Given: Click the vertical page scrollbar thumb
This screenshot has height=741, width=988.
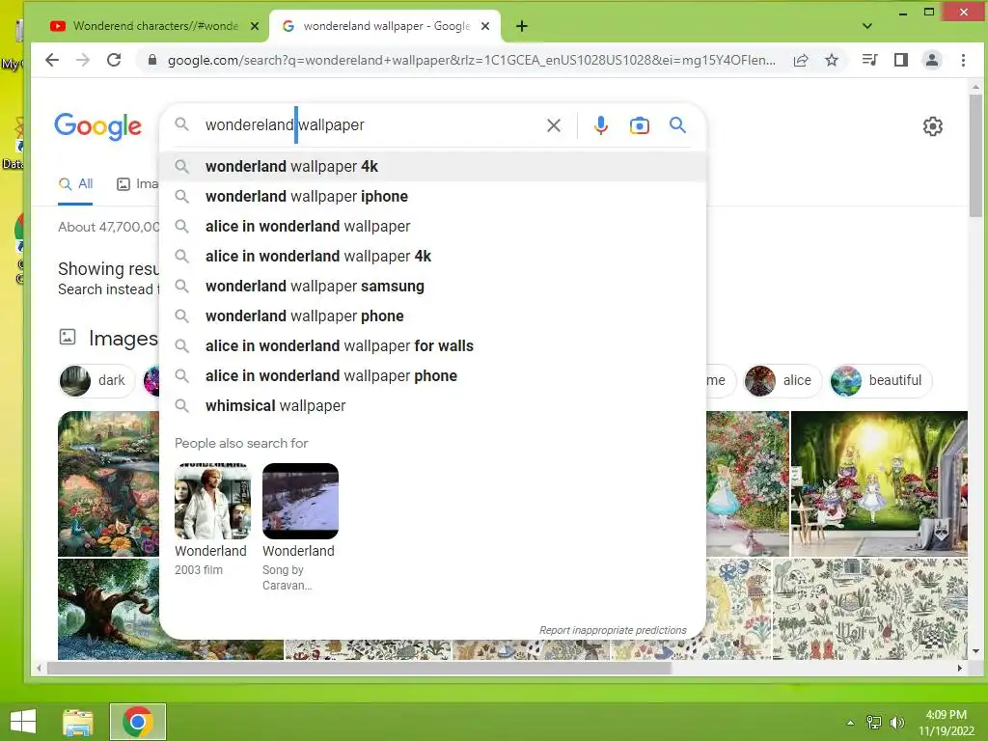Looking at the screenshot, I should [975, 156].
